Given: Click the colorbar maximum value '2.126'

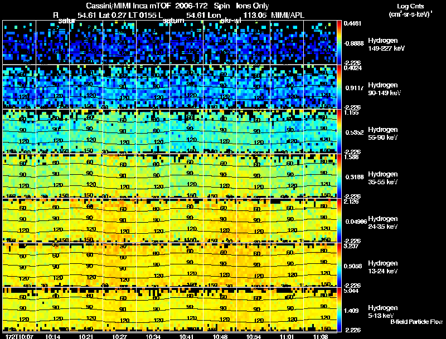Looking at the screenshot, I should pyautogui.click(x=351, y=202).
